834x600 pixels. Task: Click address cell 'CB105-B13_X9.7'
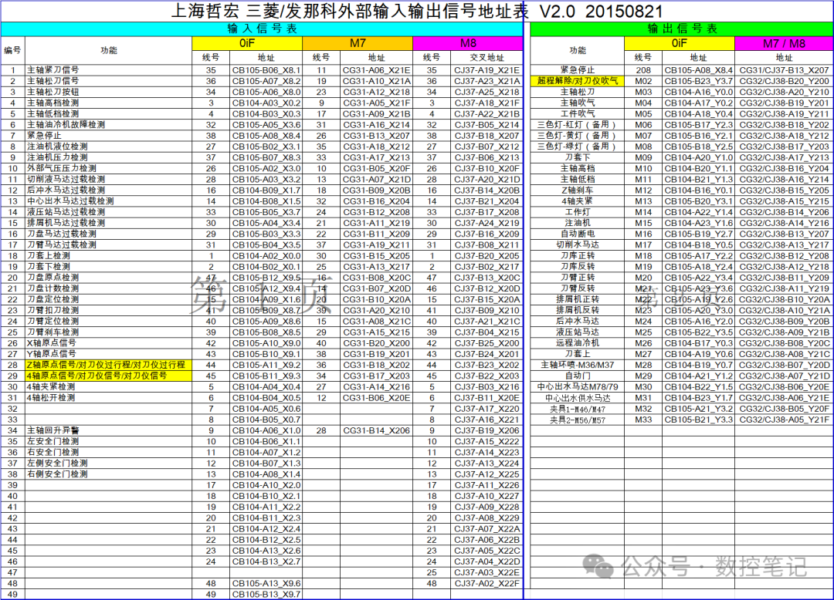pyautogui.click(x=266, y=594)
